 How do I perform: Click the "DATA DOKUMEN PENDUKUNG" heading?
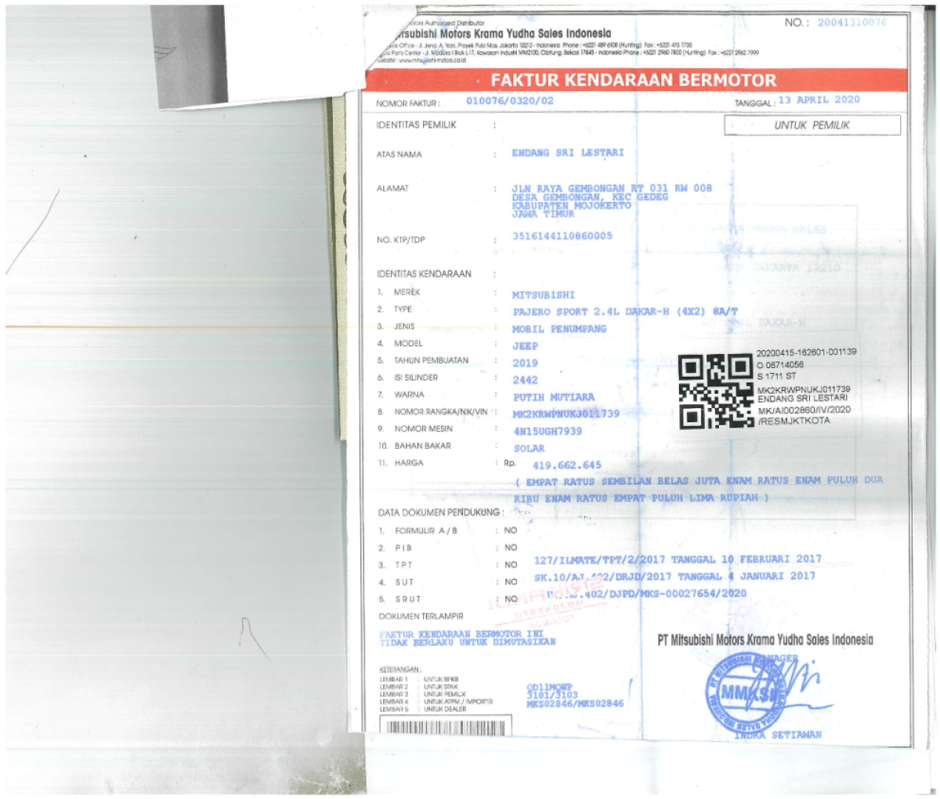coord(440,512)
